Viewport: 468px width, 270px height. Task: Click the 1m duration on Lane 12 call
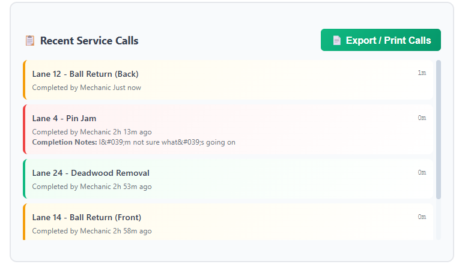coord(422,73)
